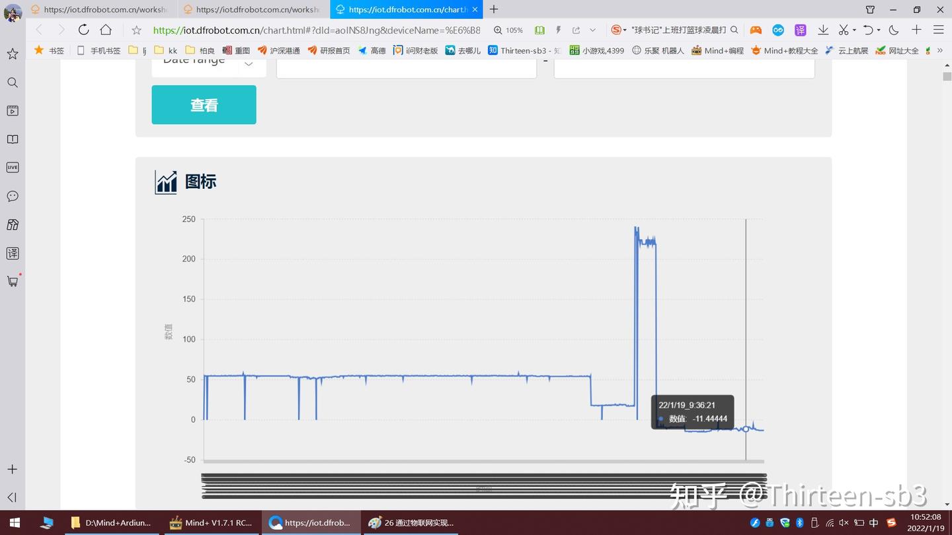This screenshot has height=535, width=952.
Task: Open the sidebar video panel
Action: click(x=13, y=111)
